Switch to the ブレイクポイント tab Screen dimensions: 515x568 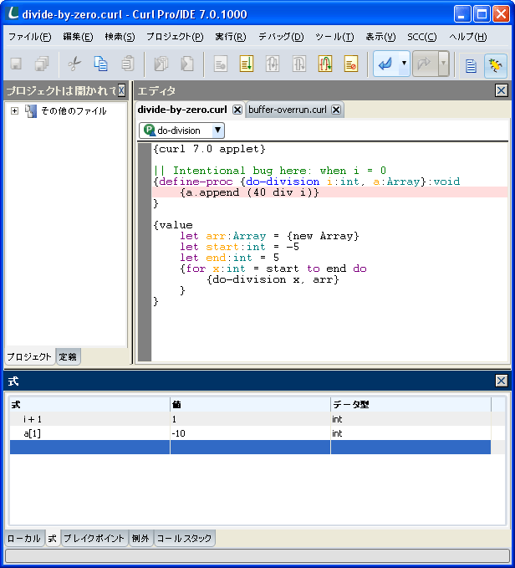pyautogui.click(x=94, y=538)
